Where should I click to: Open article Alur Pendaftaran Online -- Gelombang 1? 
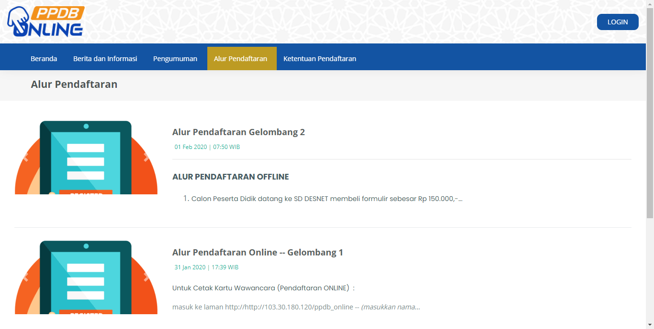click(x=258, y=253)
